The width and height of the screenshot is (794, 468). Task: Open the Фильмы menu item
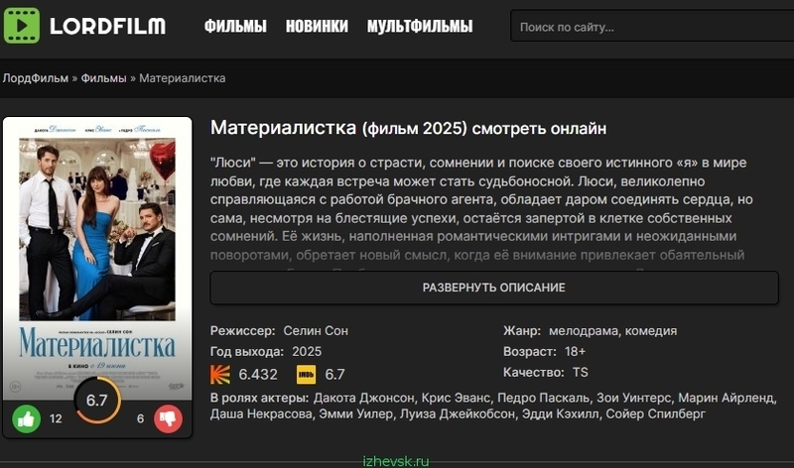(235, 26)
